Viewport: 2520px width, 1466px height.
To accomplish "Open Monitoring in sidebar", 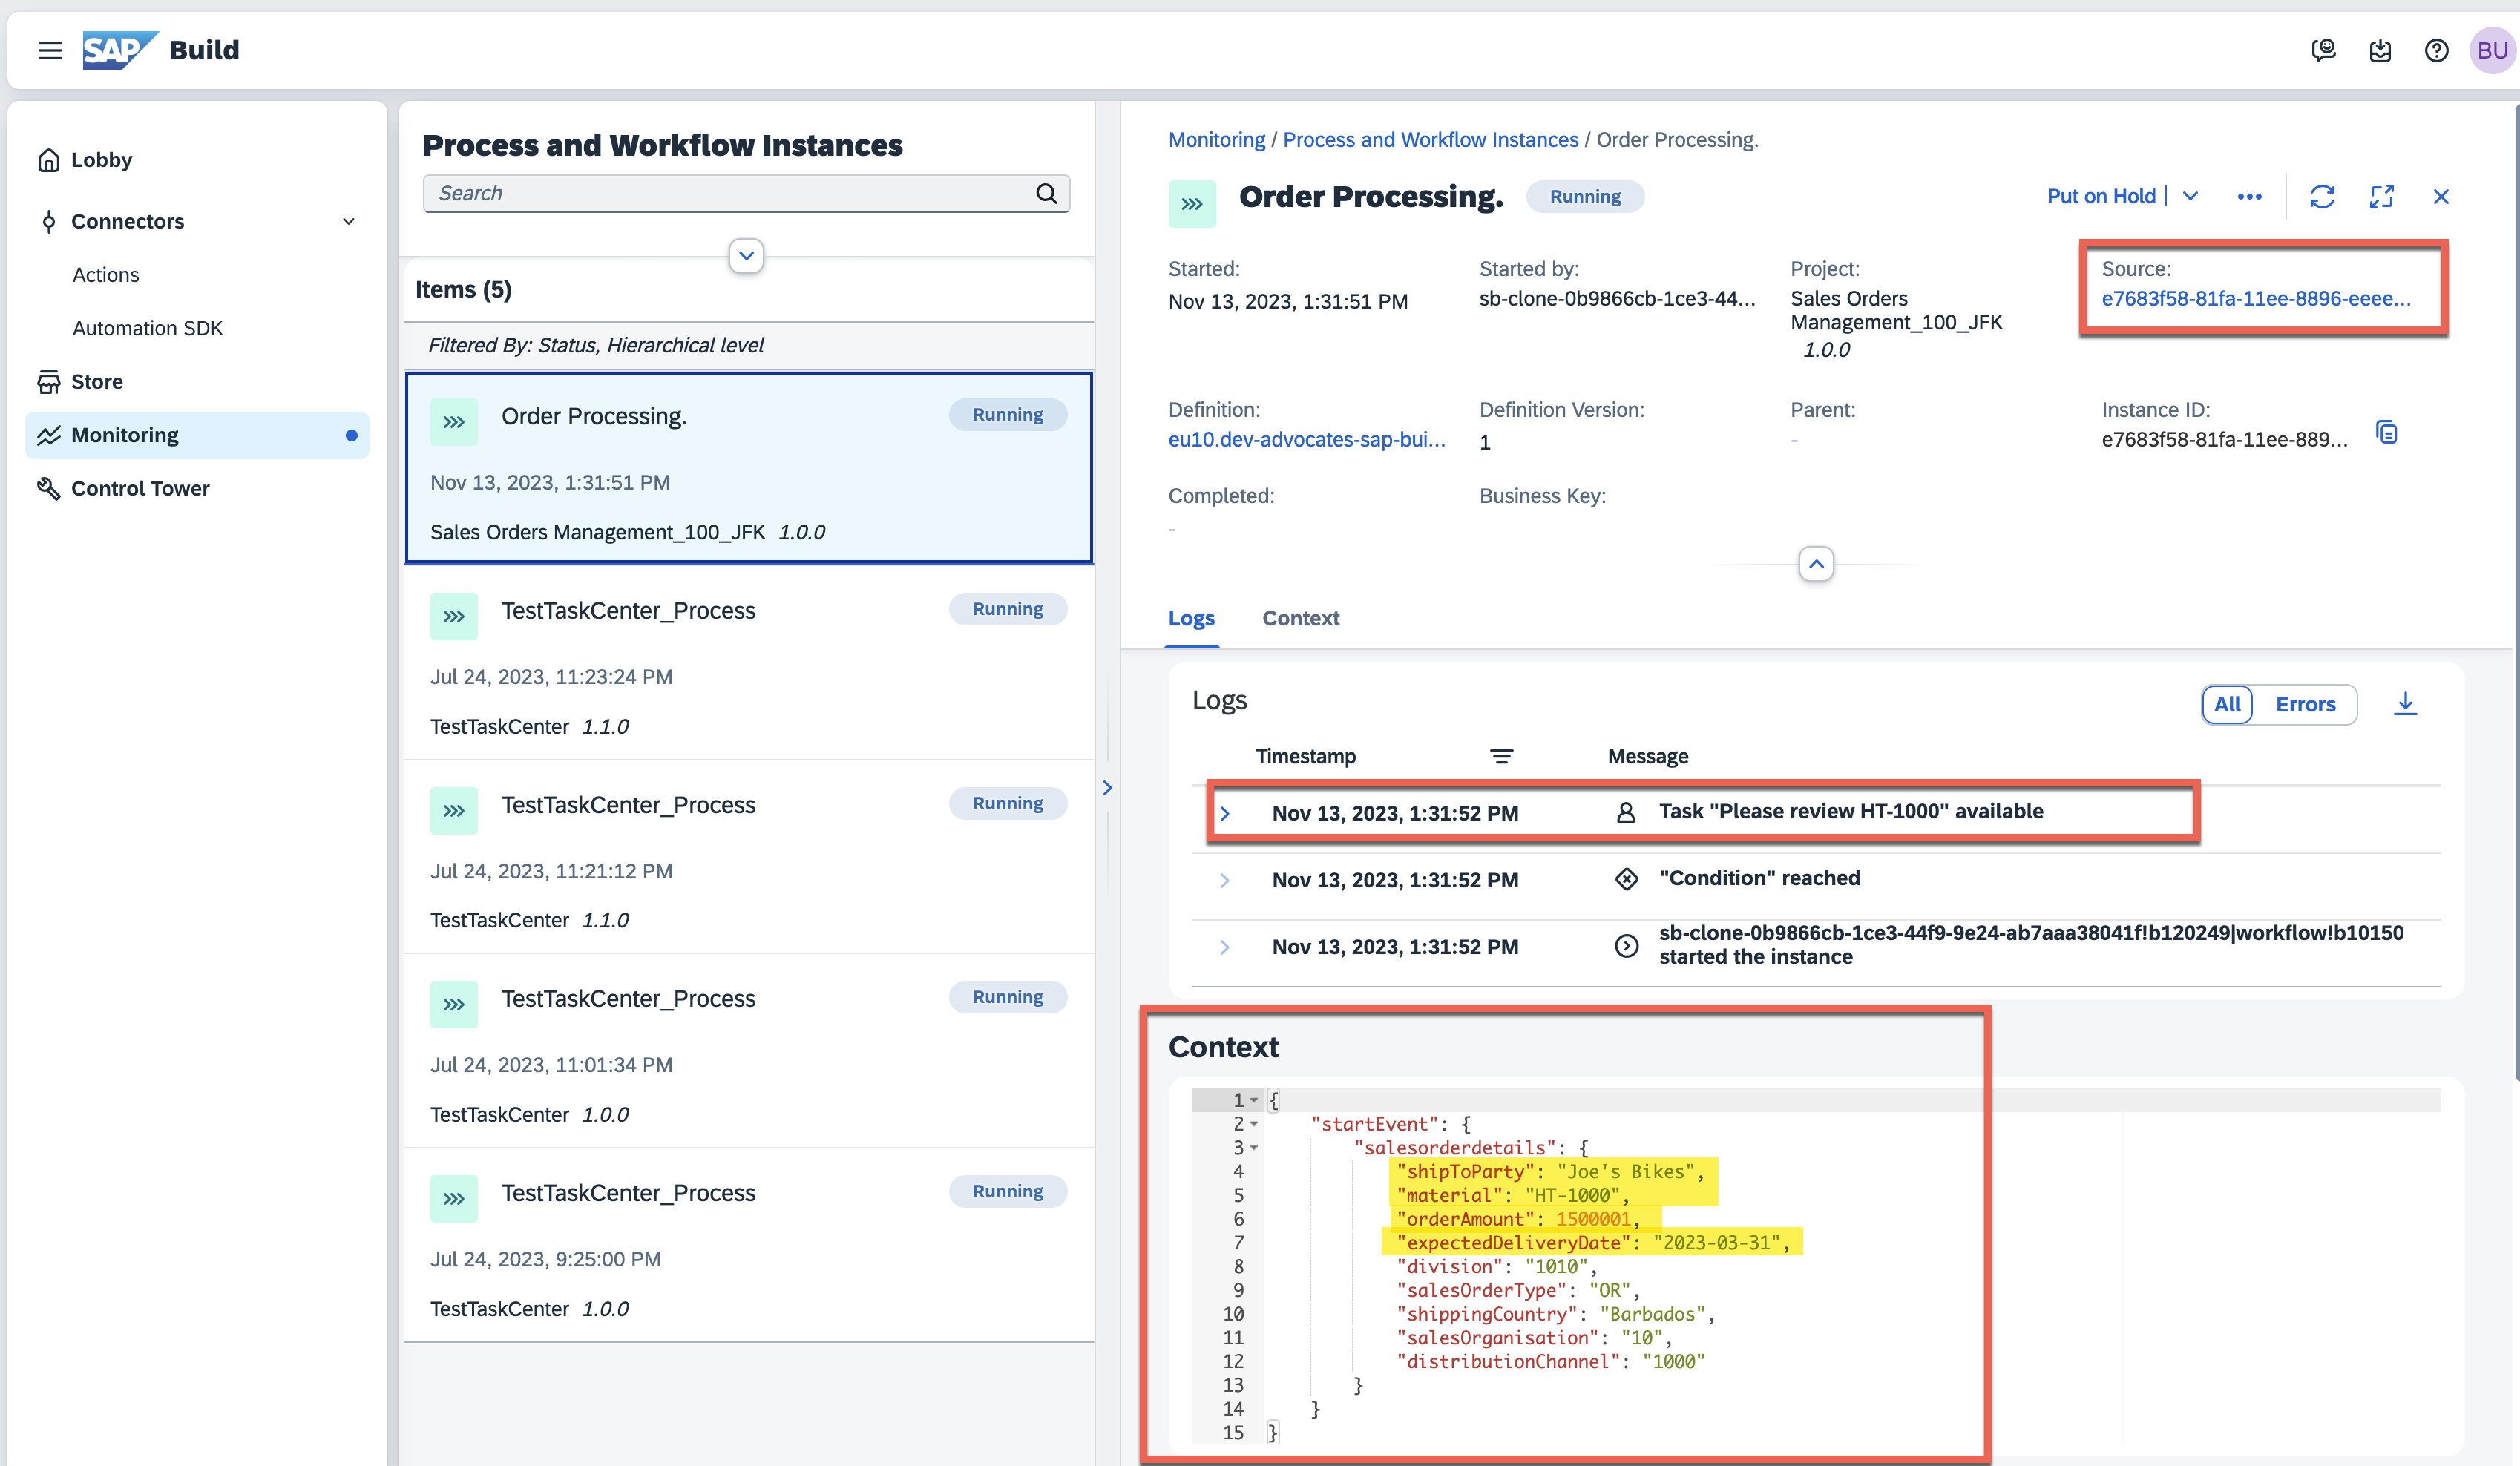I will 197,435.
